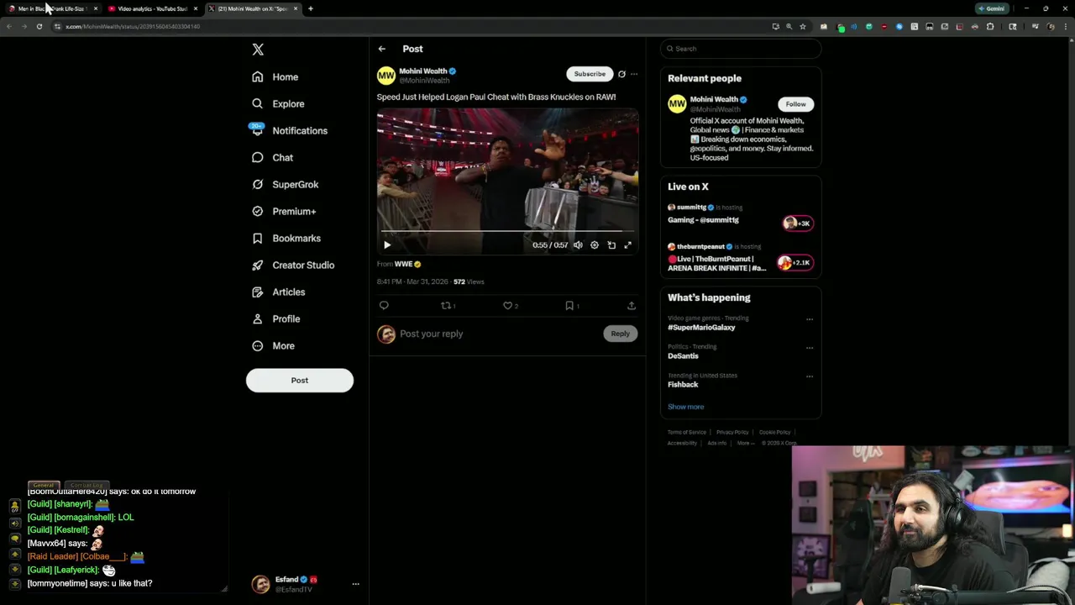The width and height of the screenshot is (1075, 605).
Task: Open Chat in the sidebar
Action: [x=272, y=157]
